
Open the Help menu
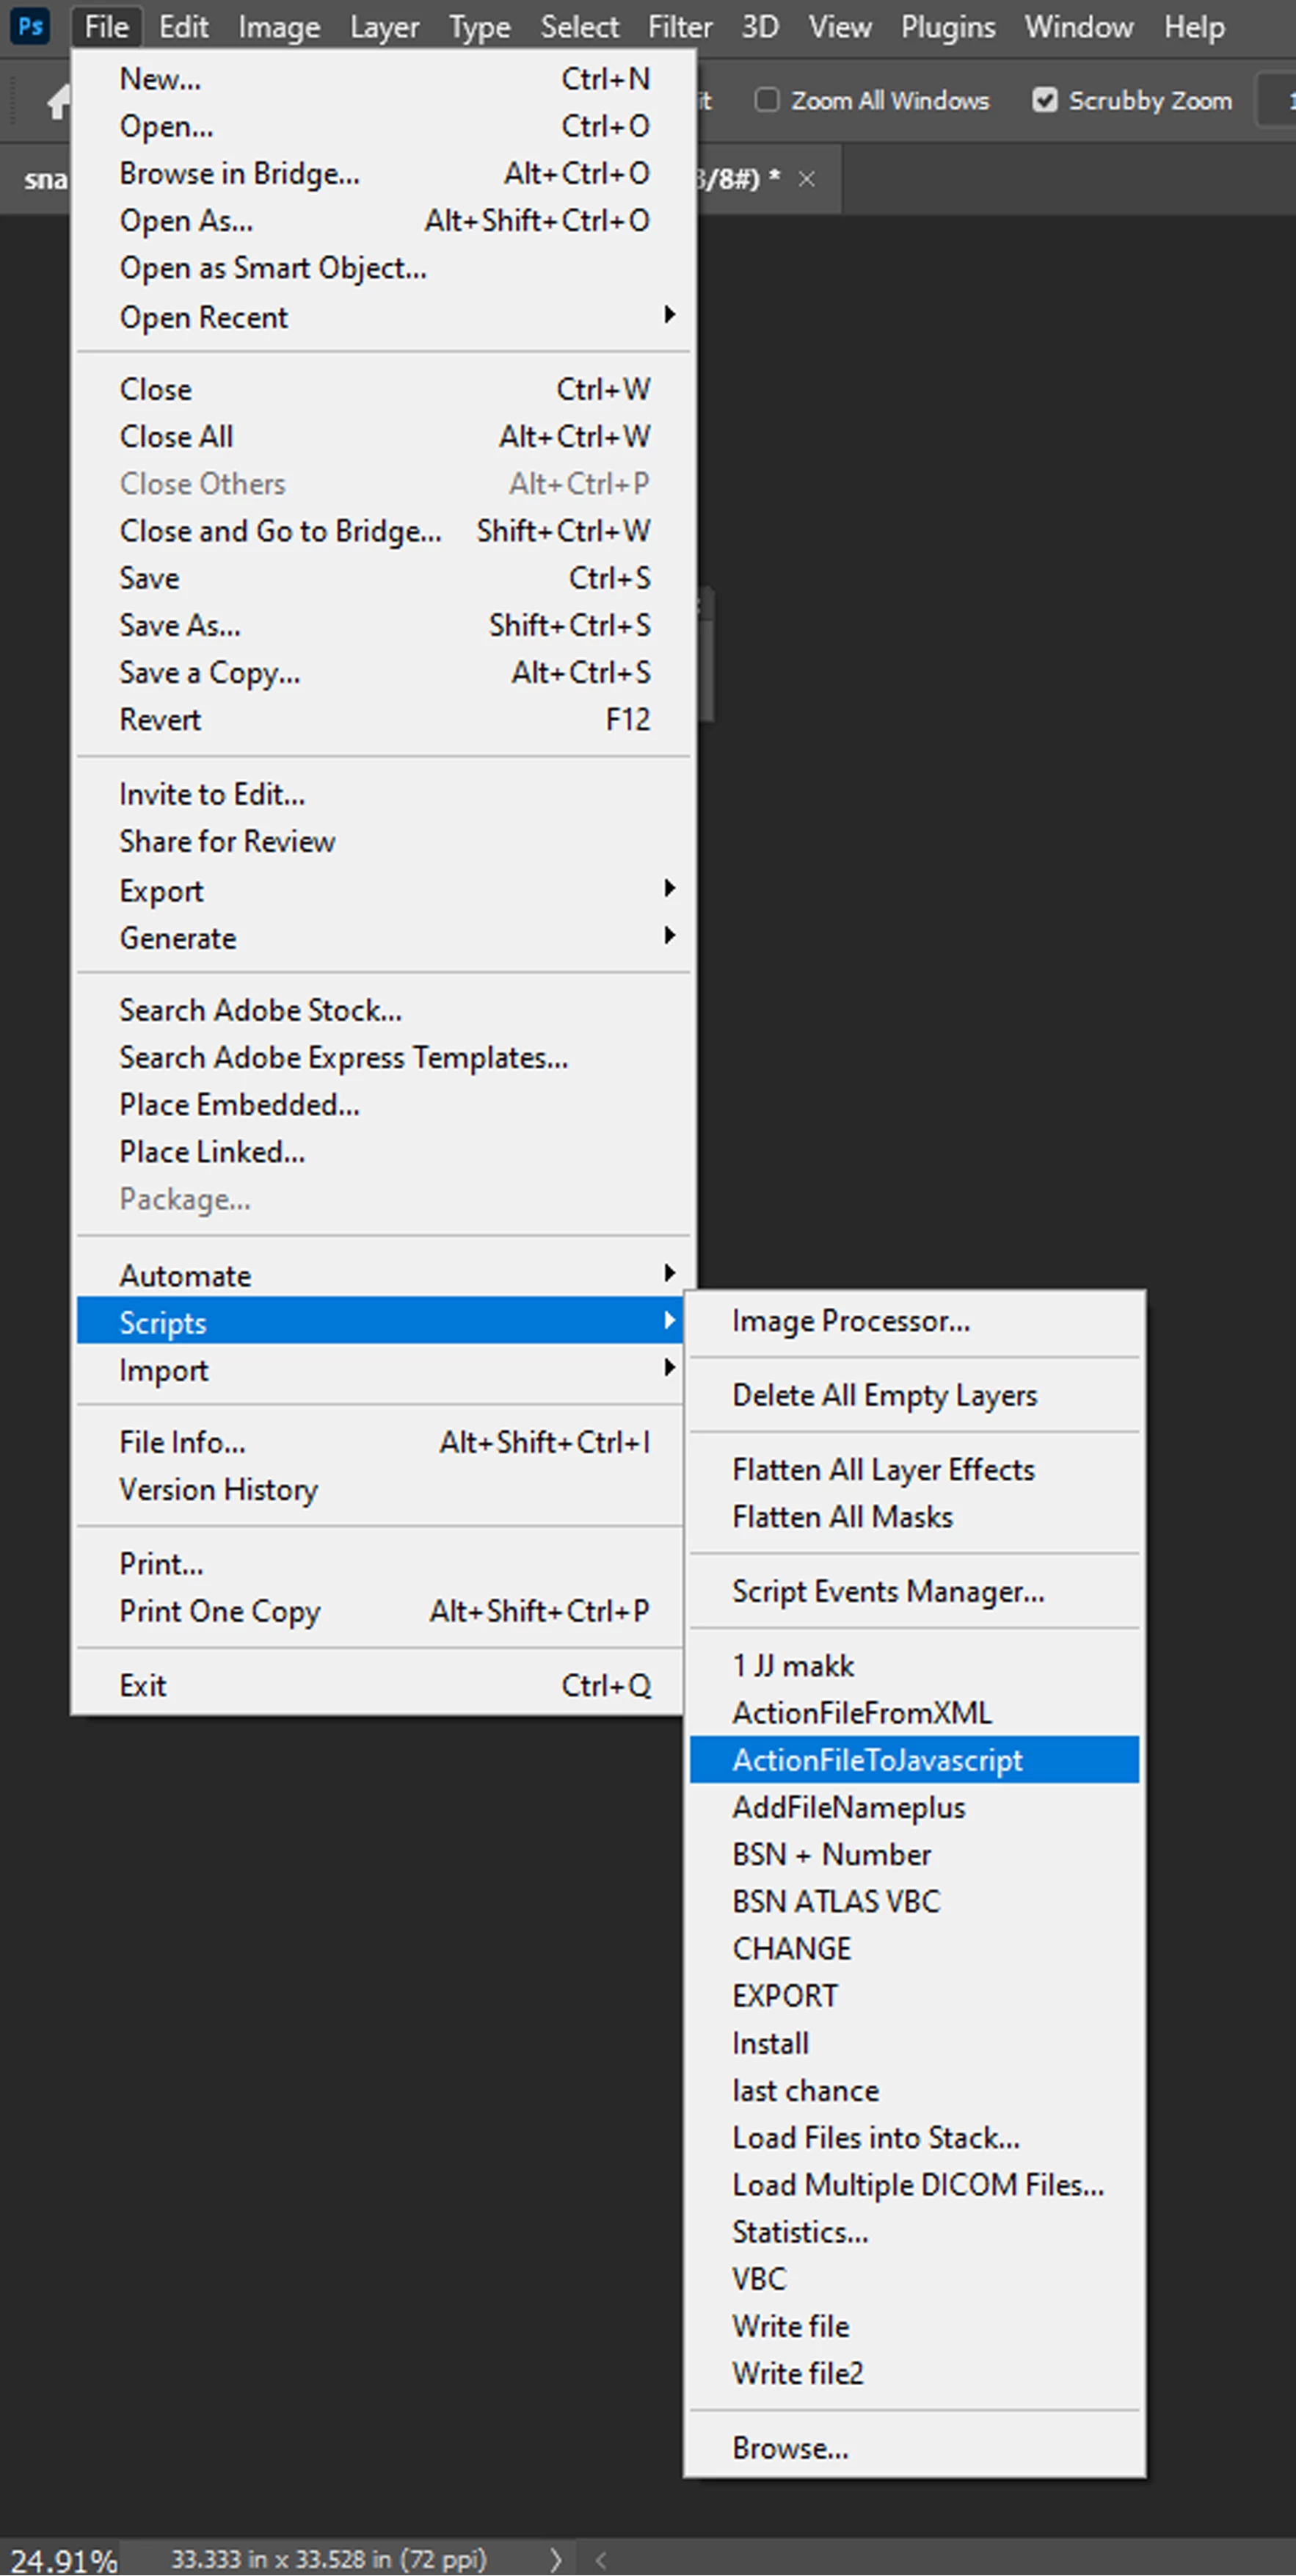pos(1194,26)
